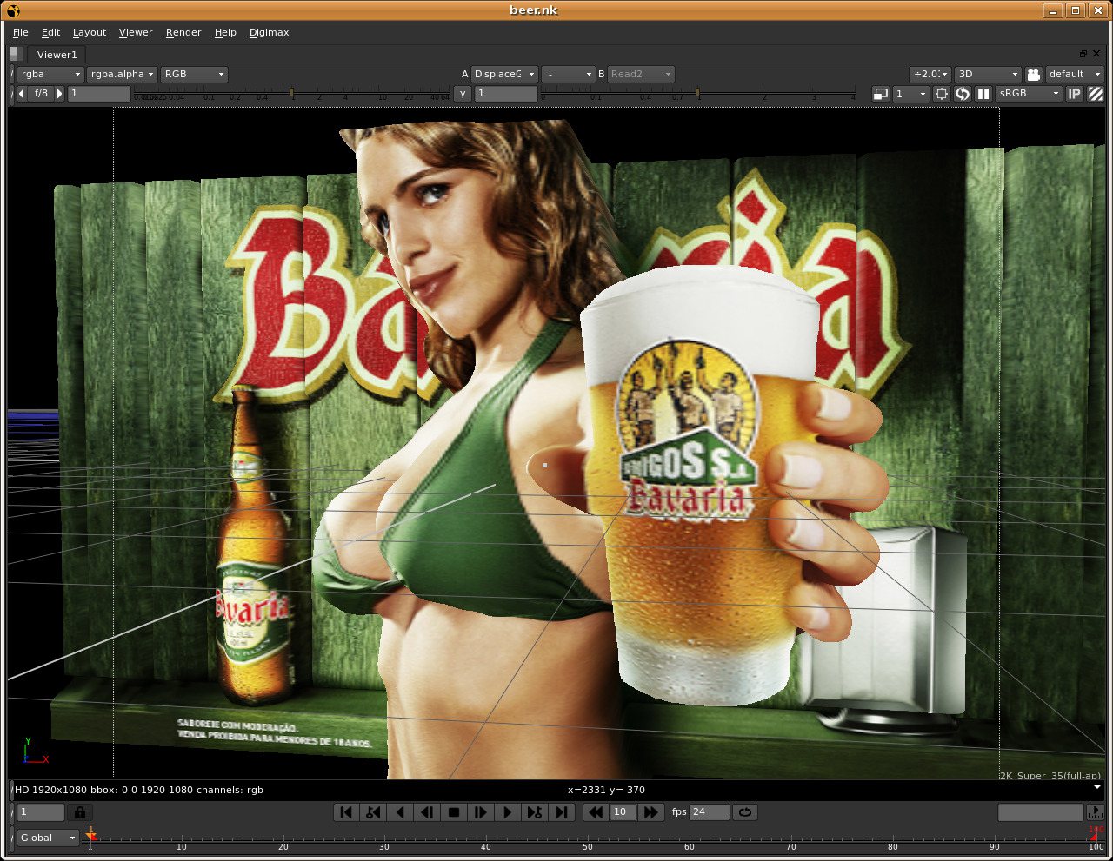Open the proxy downres 1 dropdown

click(x=911, y=94)
